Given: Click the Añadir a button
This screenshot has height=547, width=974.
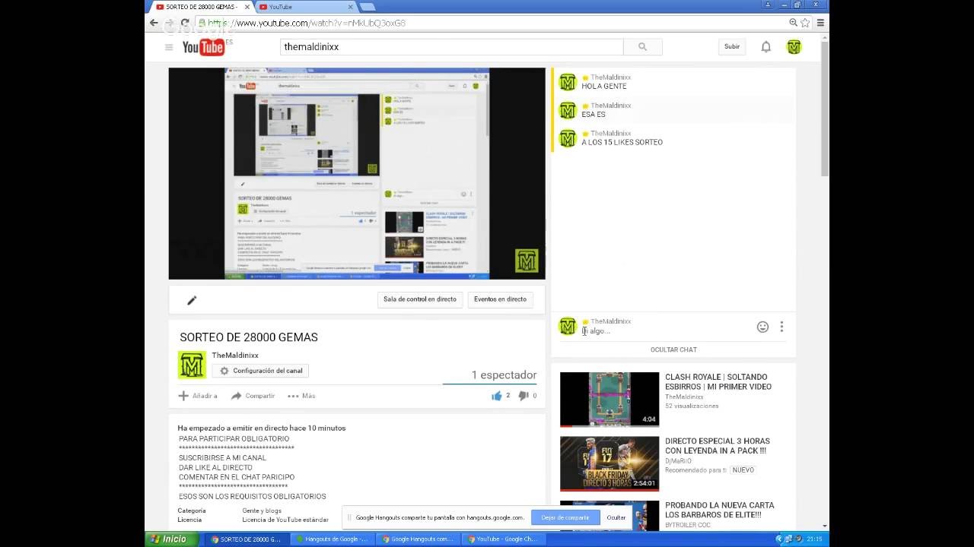Looking at the screenshot, I should click(x=198, y=396).
